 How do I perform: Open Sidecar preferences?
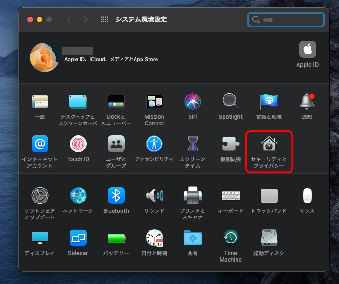78,238
